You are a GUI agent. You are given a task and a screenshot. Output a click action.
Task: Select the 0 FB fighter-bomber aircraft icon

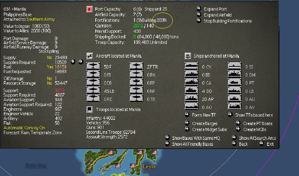click(93, 74)
